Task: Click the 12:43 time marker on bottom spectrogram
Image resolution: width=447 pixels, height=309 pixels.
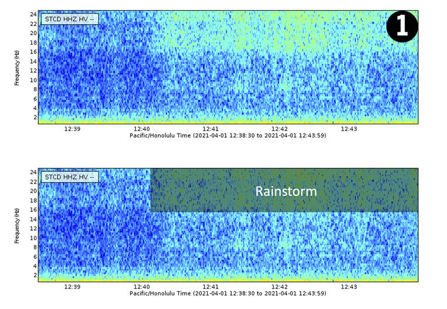Action: (x=349, y=286)
